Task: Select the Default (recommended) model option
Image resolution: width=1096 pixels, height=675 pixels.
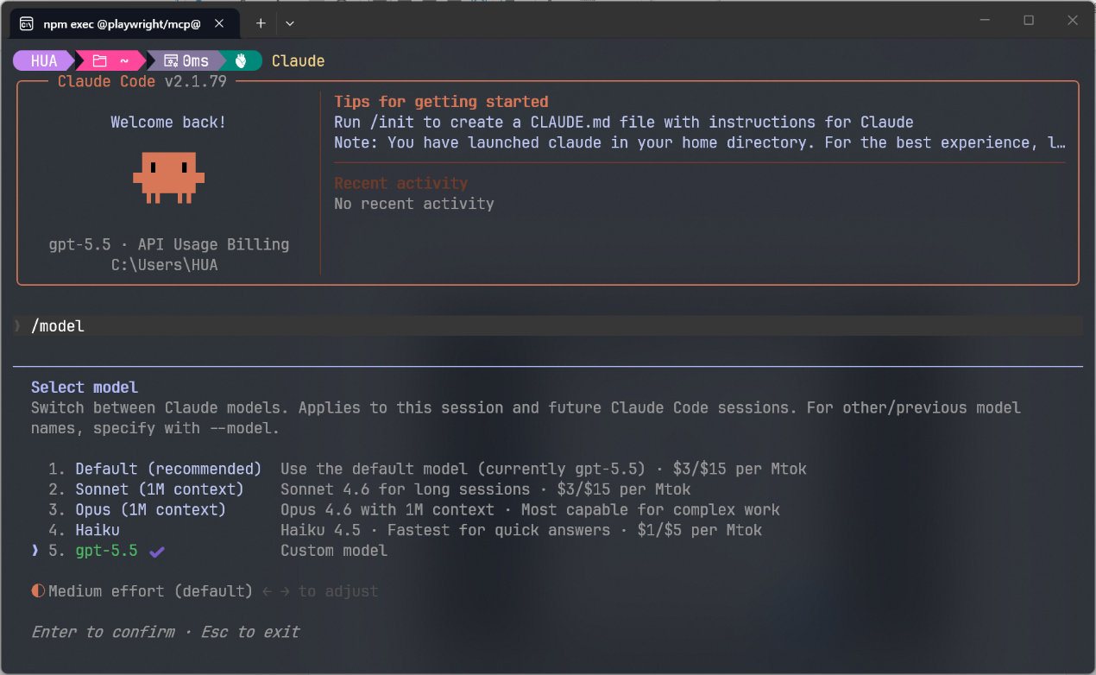Action: coord(167,469)
